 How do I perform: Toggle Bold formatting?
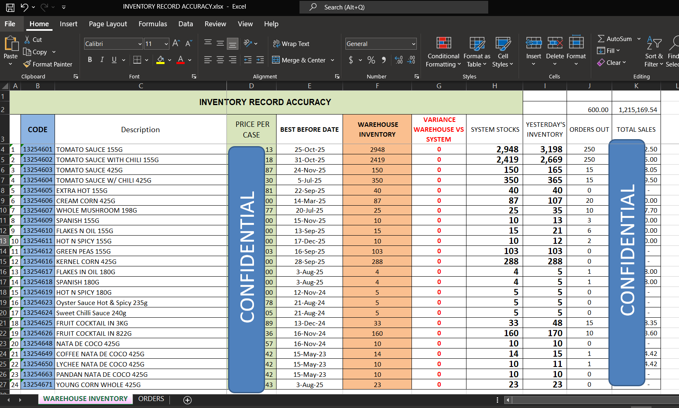point(90,60)
